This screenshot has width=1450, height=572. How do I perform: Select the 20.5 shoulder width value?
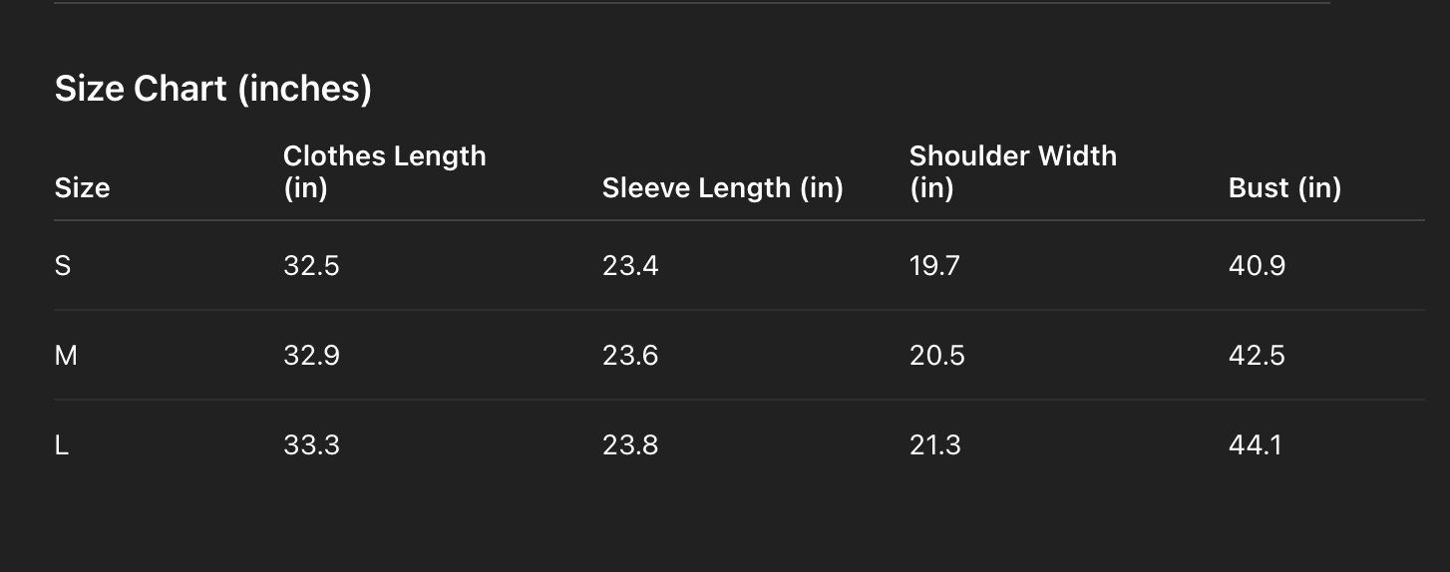[x=936, y=356]
